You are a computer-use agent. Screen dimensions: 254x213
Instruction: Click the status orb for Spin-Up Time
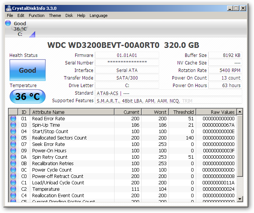point(13,125)
